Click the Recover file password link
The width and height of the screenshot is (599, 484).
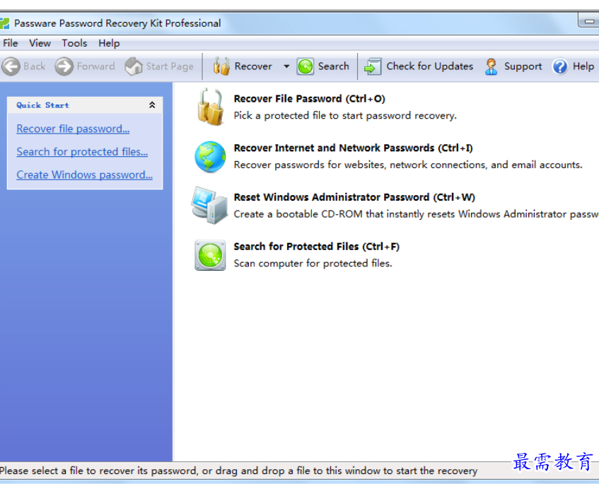(73, 129)
